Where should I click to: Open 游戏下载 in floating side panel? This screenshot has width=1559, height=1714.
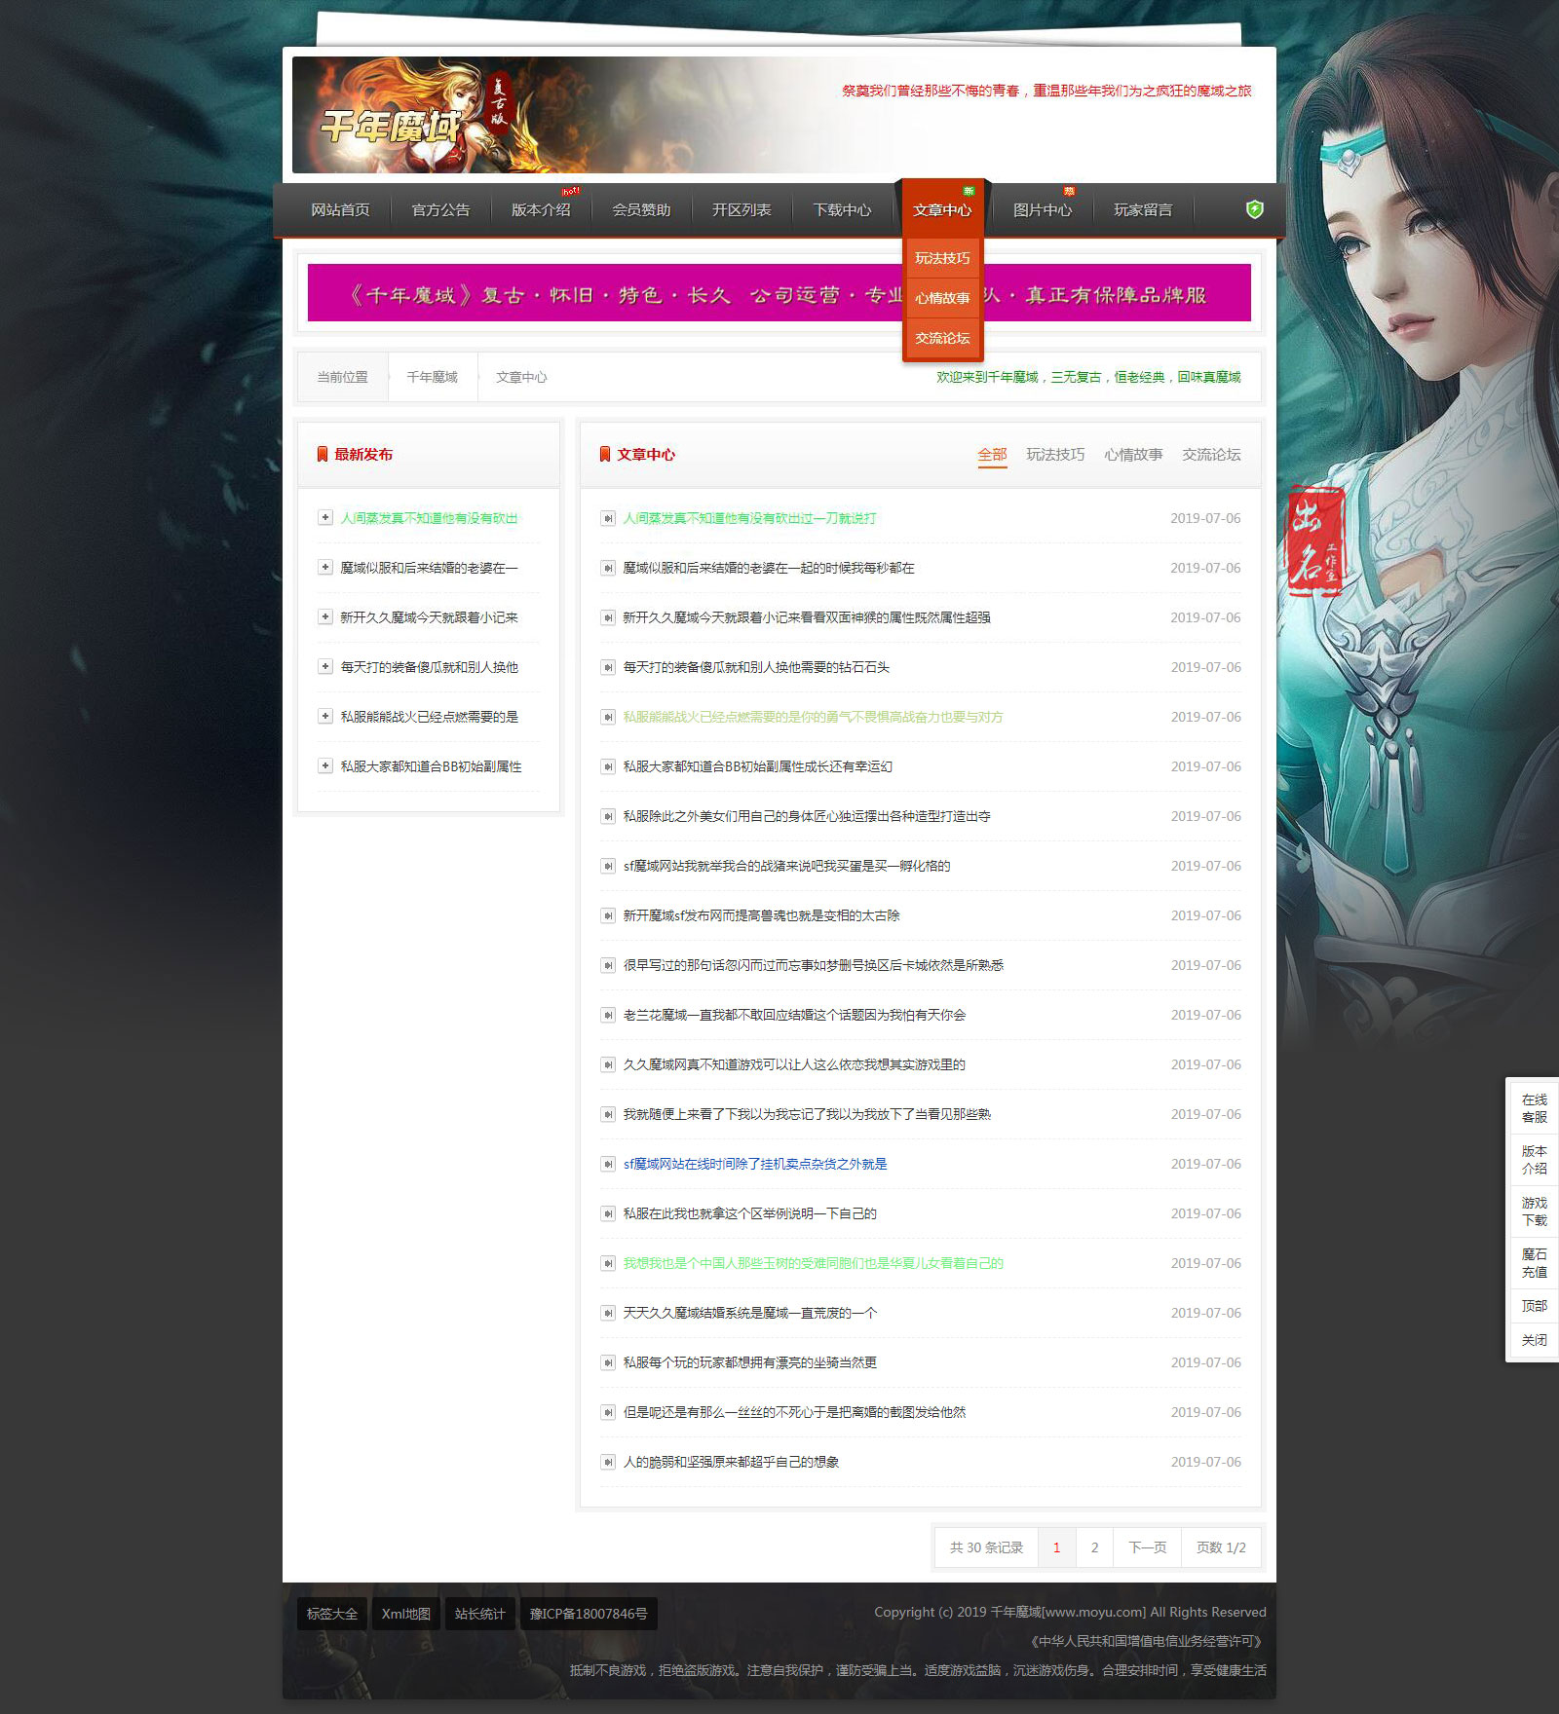pos(1534,1211)
